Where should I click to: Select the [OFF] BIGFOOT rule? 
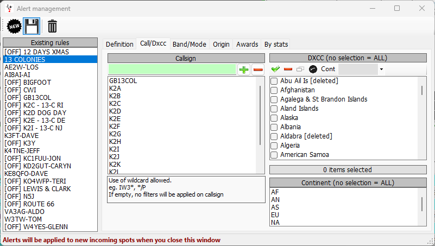50,83
